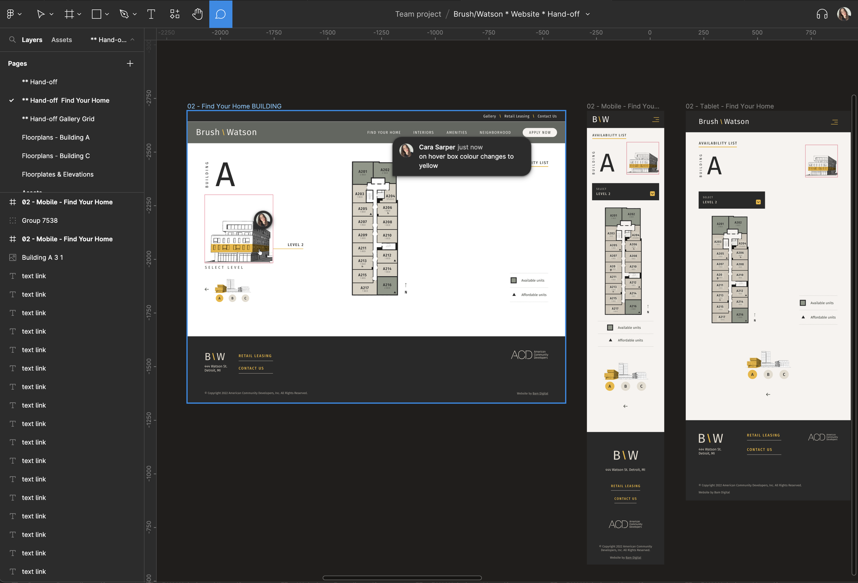Select the Frame tool
Screen dimensions: 858x583
click(x=69, y=14)
